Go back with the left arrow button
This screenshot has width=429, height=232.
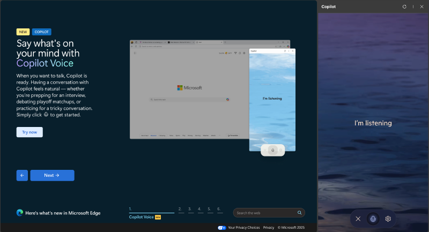pos(22,175)
